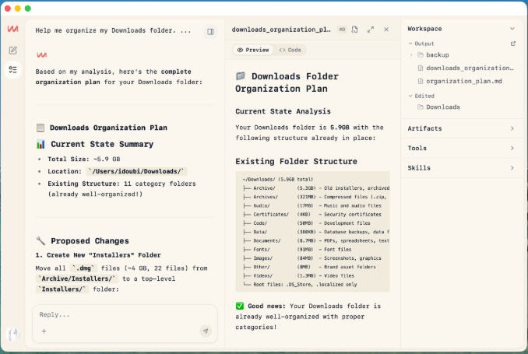Open the tasks list sidebar icon
This screenshot has width=528, height=354.
click(12, 70)
